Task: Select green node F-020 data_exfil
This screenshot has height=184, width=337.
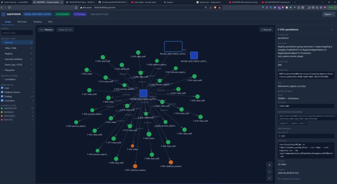Action: [197, 96]
